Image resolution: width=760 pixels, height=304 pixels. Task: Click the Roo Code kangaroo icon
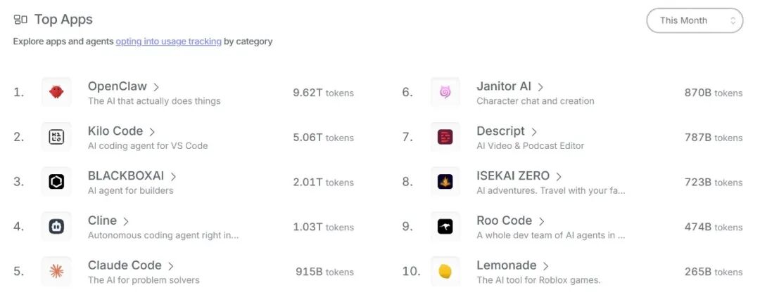point(445,227)
